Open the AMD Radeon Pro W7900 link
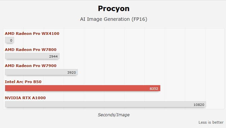 coord(31,66)
